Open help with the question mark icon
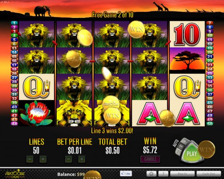The image size is (224, 179). (x=163, y=174)
